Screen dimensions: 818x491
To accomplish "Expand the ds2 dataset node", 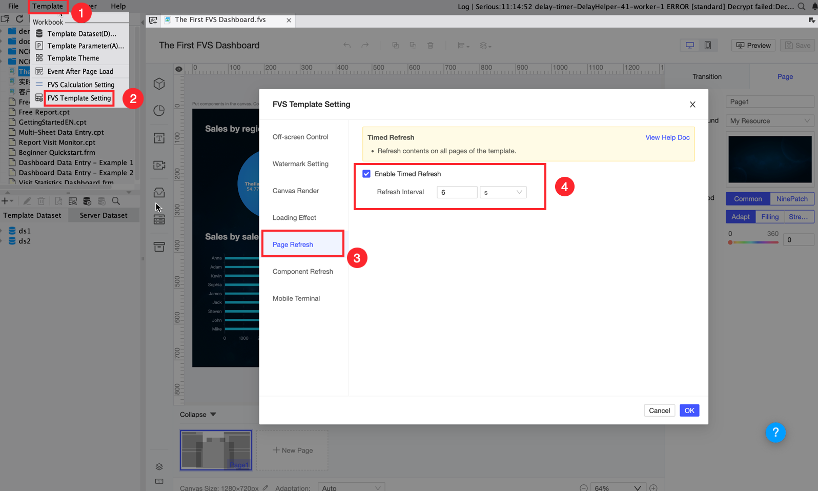I will [1, 241].
